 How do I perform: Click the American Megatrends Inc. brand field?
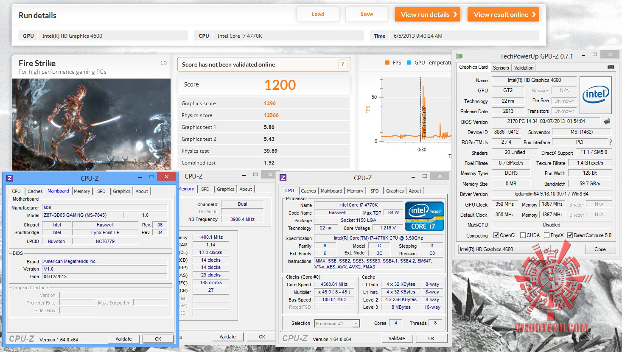click(105, 261)
